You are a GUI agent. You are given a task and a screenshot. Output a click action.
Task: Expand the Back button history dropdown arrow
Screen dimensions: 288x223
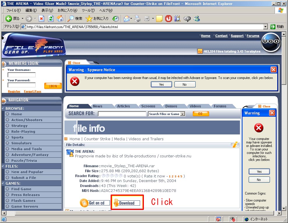click(x=22, y=19)
